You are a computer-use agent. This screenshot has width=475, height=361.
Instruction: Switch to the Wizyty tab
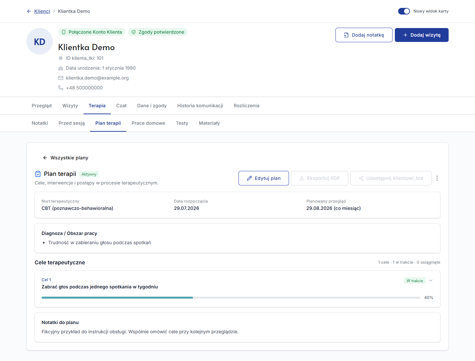coord(70,106)
